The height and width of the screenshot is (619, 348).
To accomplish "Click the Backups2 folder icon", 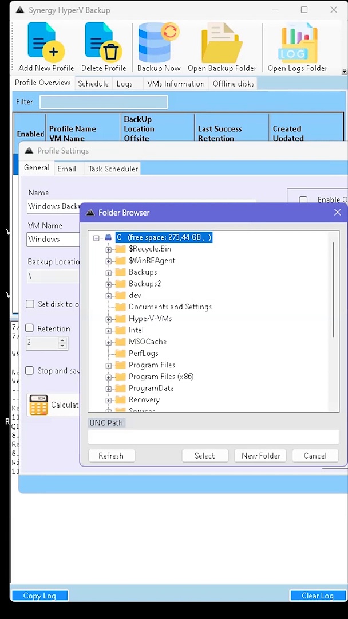I will 120,284.
